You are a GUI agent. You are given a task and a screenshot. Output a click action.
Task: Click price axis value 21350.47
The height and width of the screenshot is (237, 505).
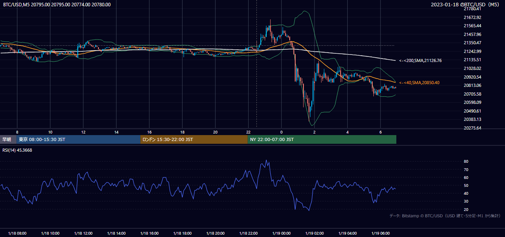point(472,43)
